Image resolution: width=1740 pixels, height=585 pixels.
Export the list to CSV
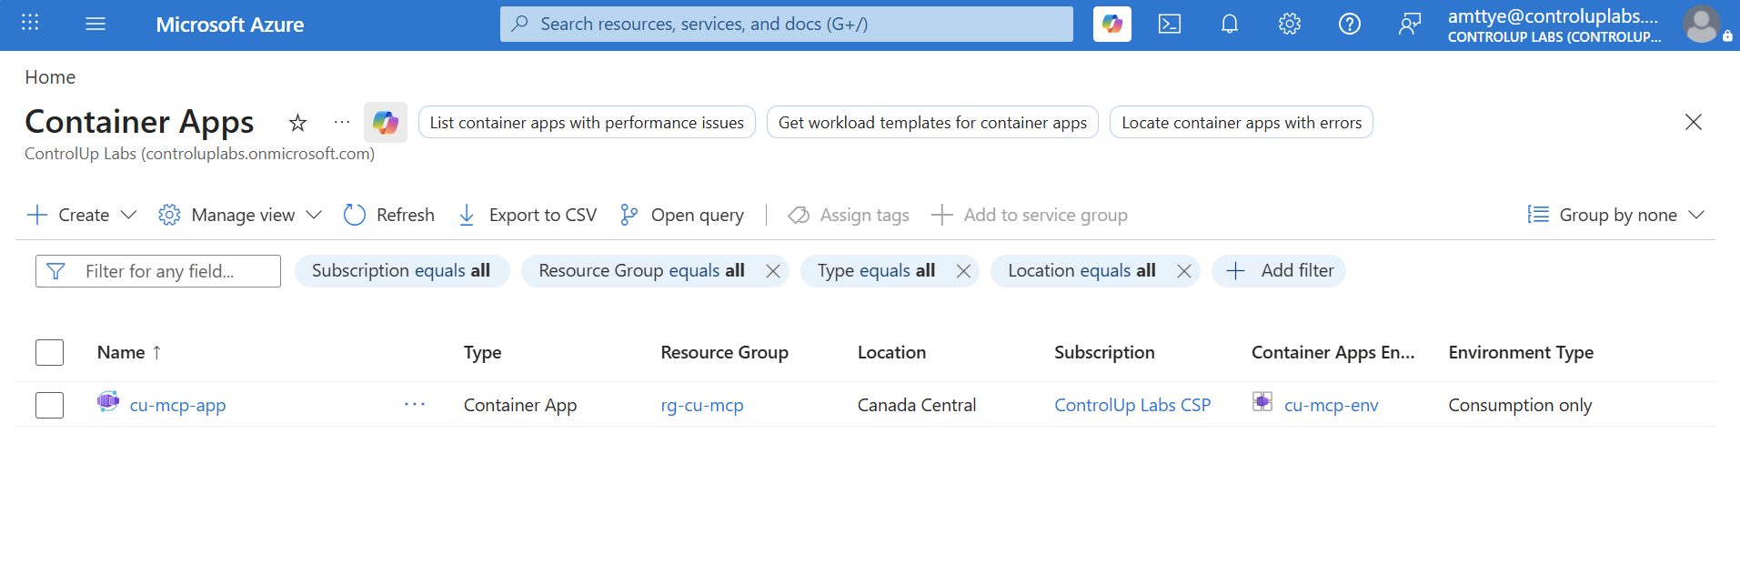click(528, 215)
